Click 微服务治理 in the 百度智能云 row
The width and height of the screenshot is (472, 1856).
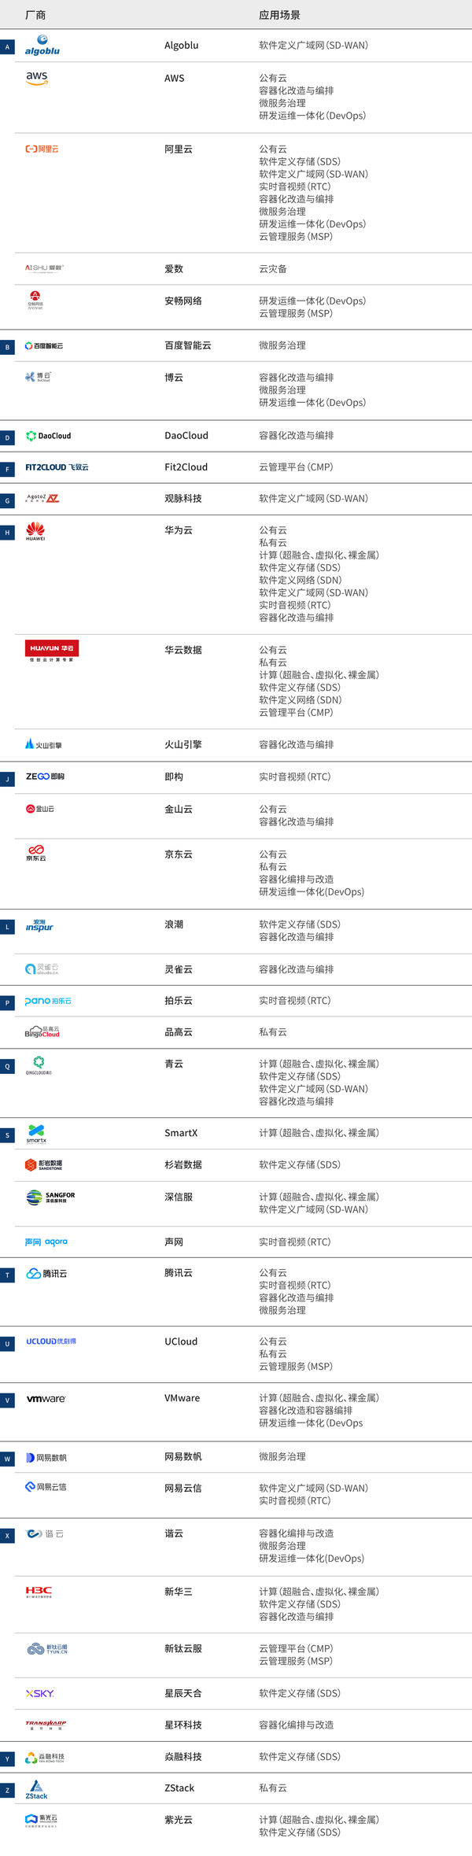pos(282,345)
